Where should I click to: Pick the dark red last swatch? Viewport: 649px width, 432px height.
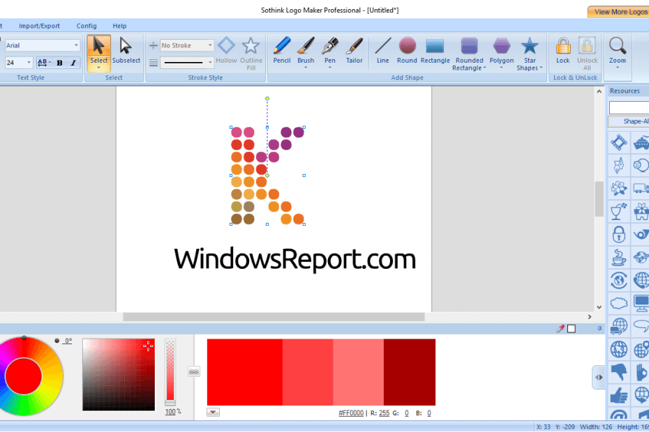click(410, 372)
